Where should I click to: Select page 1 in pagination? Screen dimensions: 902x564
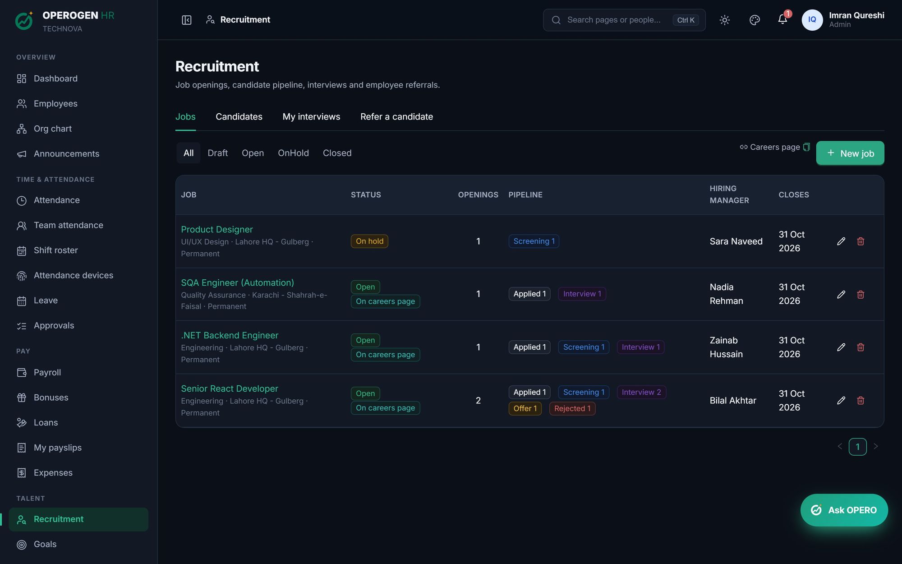pos(857,447)
